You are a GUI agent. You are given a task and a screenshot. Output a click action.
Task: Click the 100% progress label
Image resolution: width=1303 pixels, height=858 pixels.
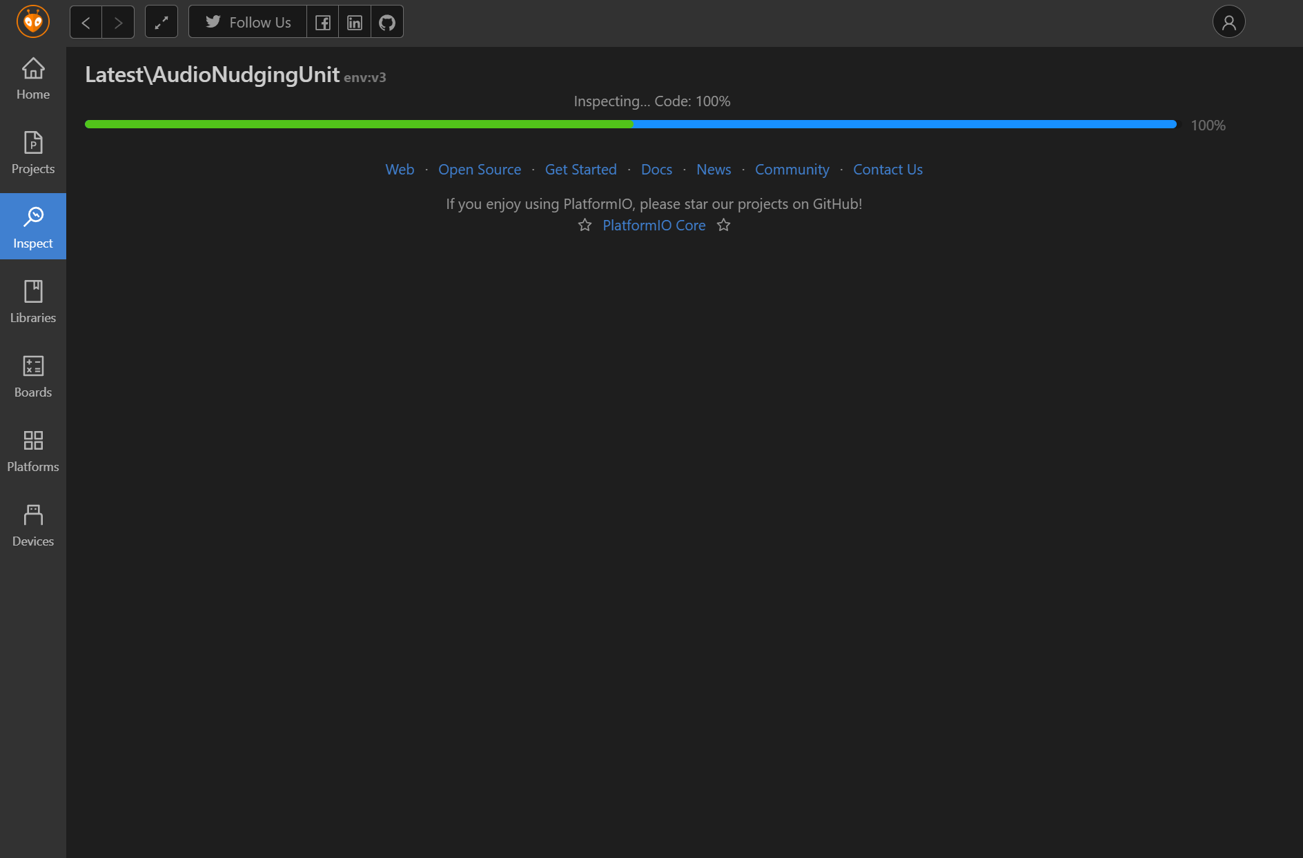[x=1208, y=126]
